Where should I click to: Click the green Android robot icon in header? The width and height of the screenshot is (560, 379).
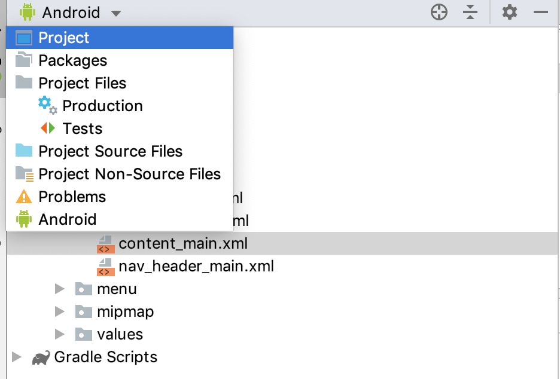[28, 12]
